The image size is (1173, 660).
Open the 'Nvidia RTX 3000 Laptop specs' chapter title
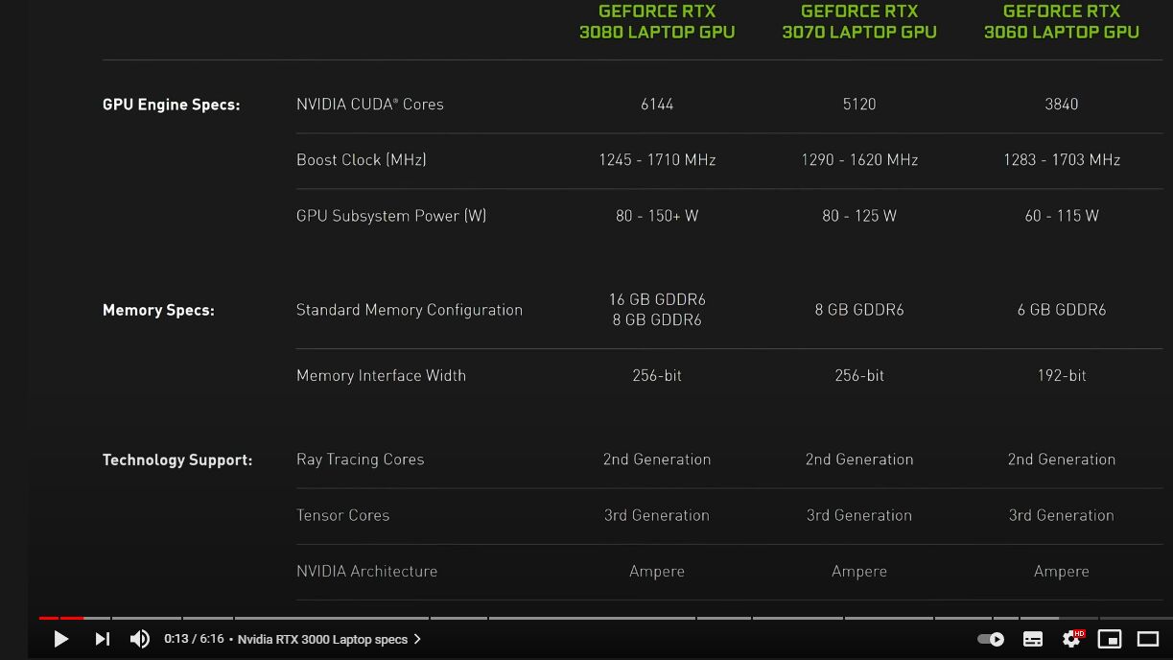tap(322, 639)
